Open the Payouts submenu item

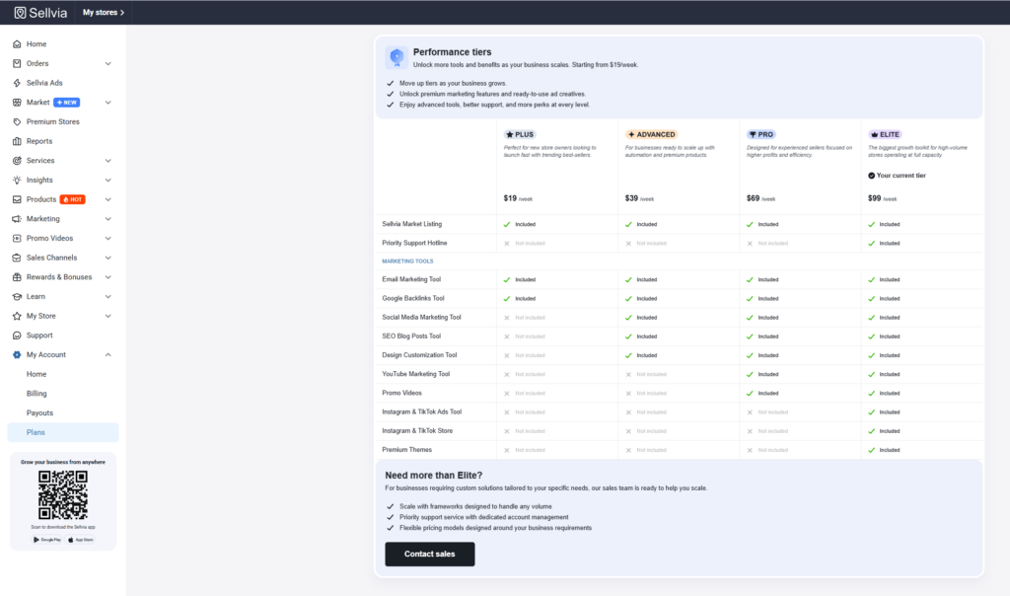pyautogui.click(x=39, y=412)
